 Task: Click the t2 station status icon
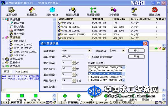(x=78, y=96)
